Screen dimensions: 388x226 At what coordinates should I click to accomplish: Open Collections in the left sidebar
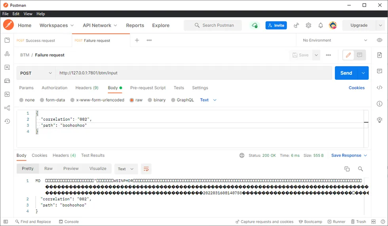pyautogui.click(x=7, y=40)
